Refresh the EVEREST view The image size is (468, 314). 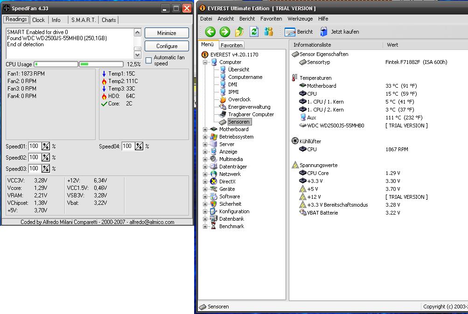pos(254,32)
